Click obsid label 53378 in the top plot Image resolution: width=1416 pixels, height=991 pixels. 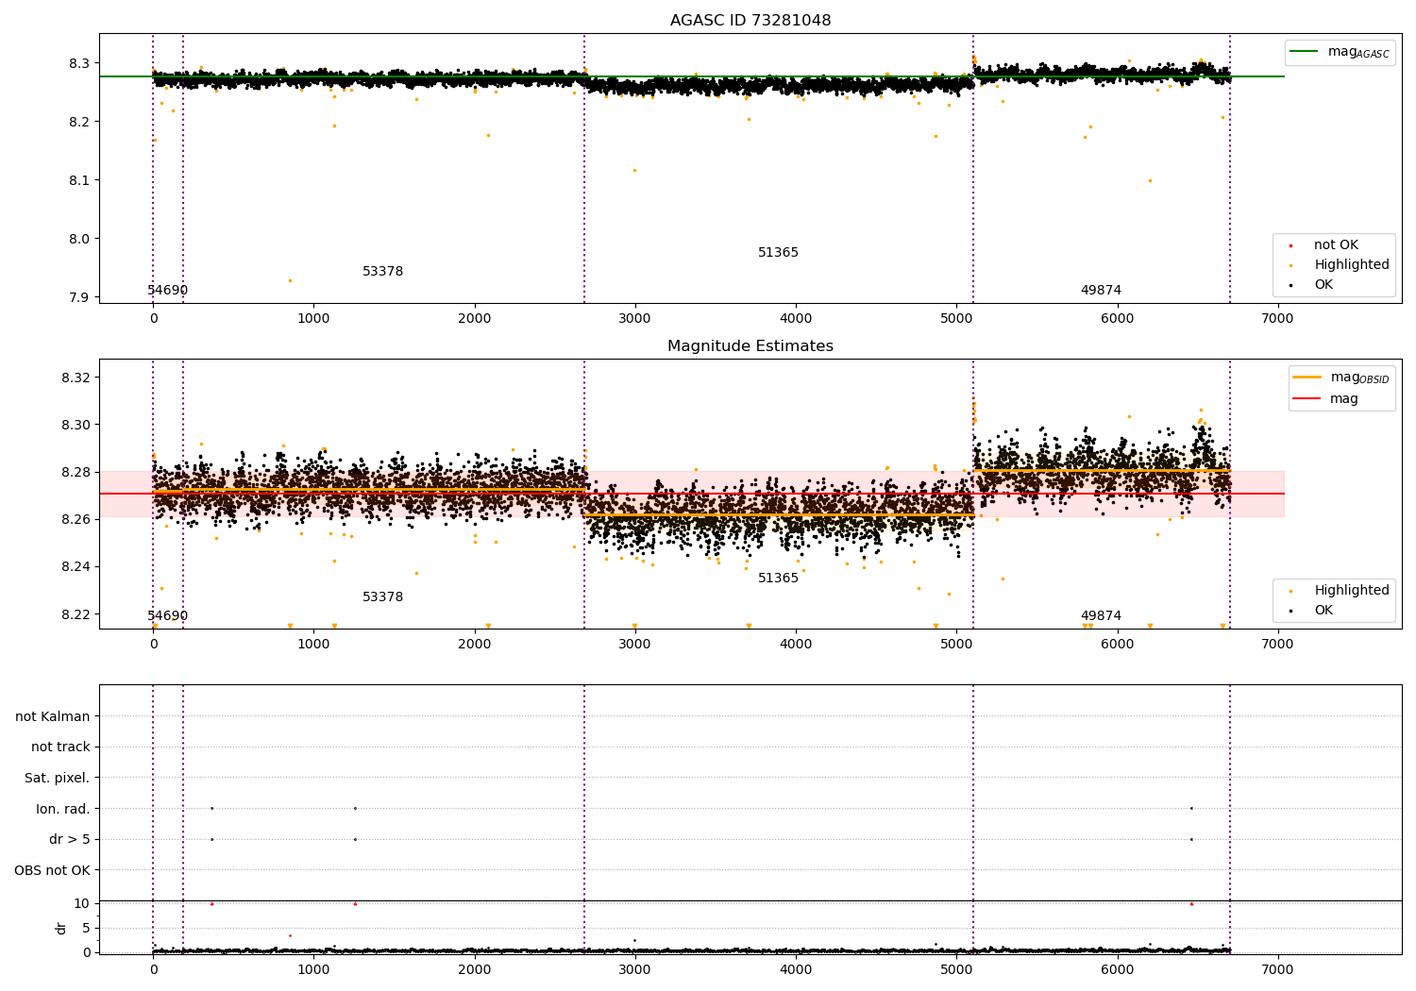pos(383,272)
